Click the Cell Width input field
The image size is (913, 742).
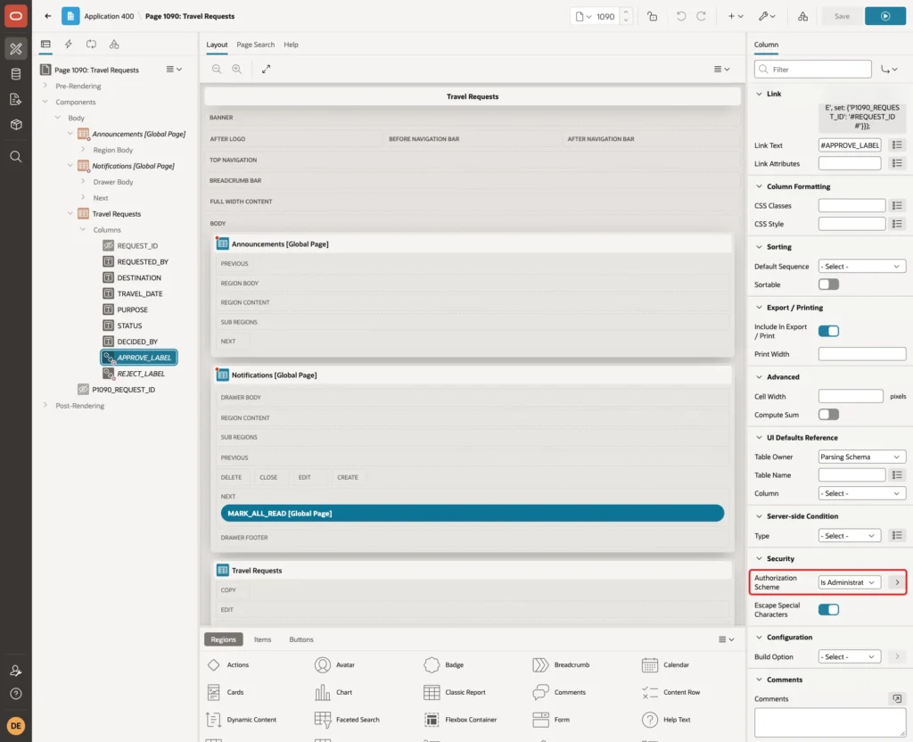pos(850,396)
